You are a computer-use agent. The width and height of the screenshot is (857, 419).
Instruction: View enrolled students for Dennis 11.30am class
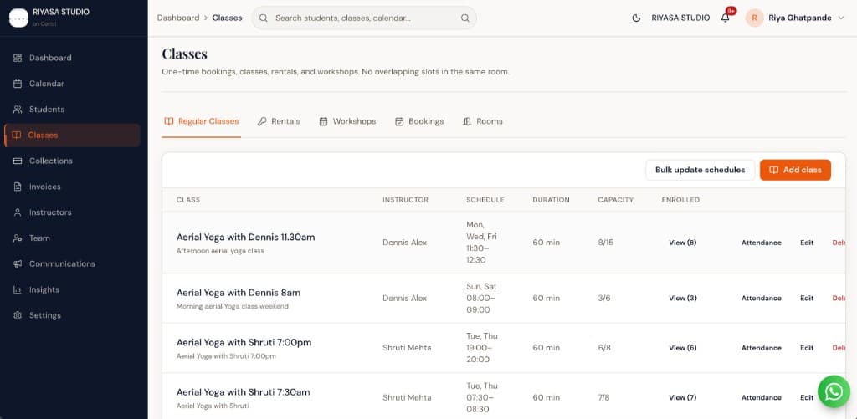click(683, 243)
